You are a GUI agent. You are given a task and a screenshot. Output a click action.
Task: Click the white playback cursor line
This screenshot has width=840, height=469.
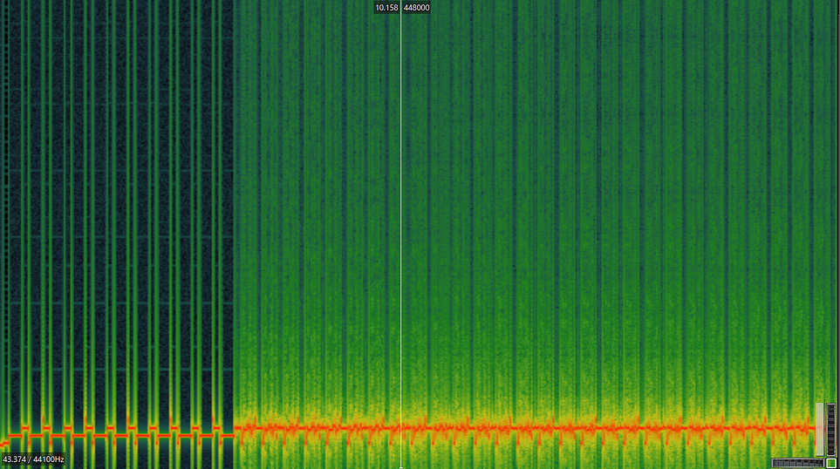(x=400, y=234)
